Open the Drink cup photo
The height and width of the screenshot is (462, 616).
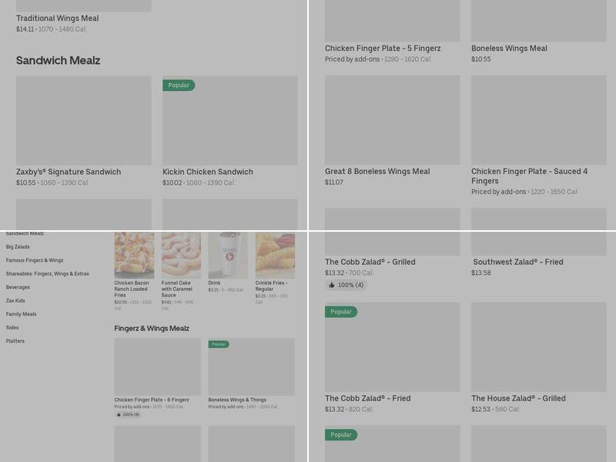coord(228,256)
